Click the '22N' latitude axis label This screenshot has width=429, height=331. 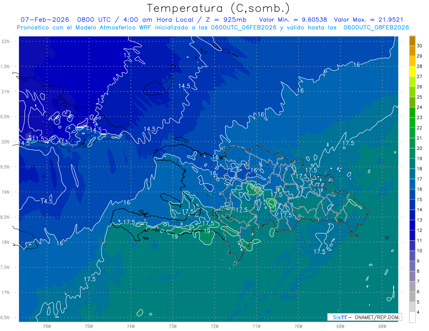(6, 41)
